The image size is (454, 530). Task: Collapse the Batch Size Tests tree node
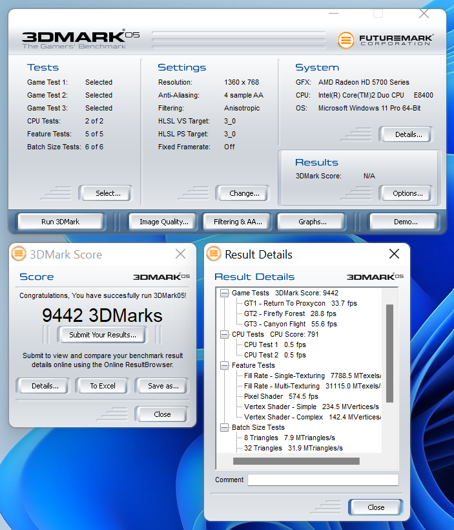(224, 428)
